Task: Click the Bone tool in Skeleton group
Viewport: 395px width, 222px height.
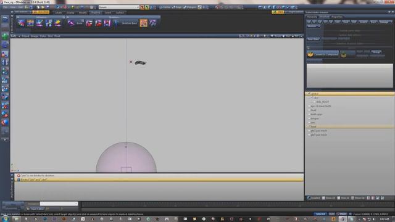Action: [80, 23]
